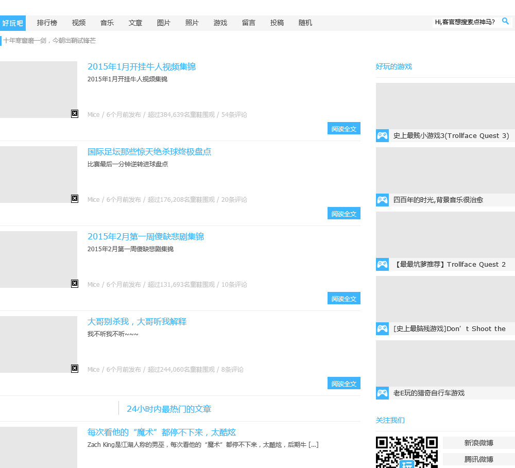Click 20条评论 under 国际足坛 article
The width and height of the screenshot is (515, 468).
[234, 200]
